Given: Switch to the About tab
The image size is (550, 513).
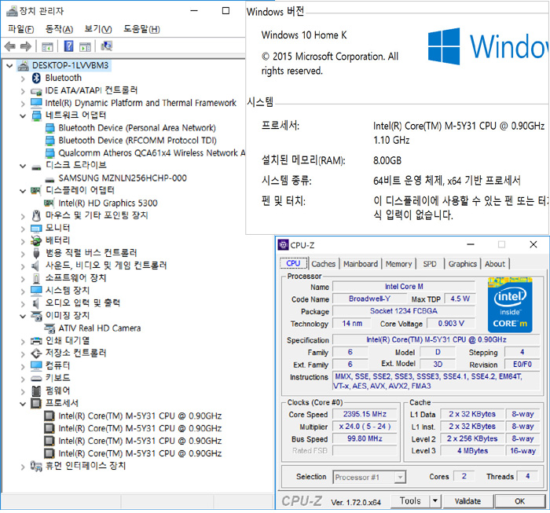Looking at the screenshot, I should pyautogui.click(x=495, y=264).
